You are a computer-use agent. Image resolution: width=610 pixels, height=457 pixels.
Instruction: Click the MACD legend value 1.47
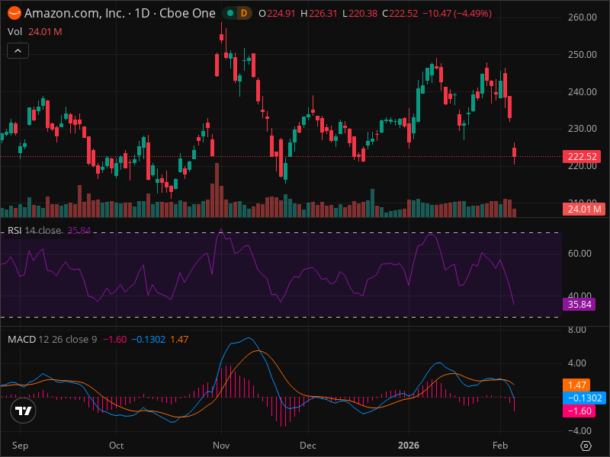pos(179,339)
